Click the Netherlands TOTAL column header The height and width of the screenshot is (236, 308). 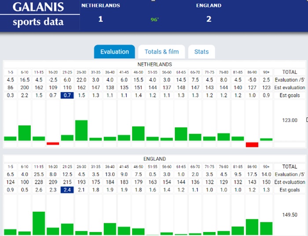pyautogui.click(x=290, y=72)
